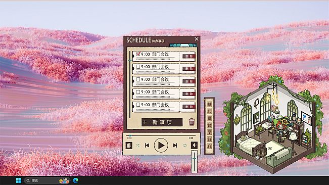The height and width of the screenshot is (185, 329).
Task: Click the plus button on Schedule tab strip
Action: (195, 45)
